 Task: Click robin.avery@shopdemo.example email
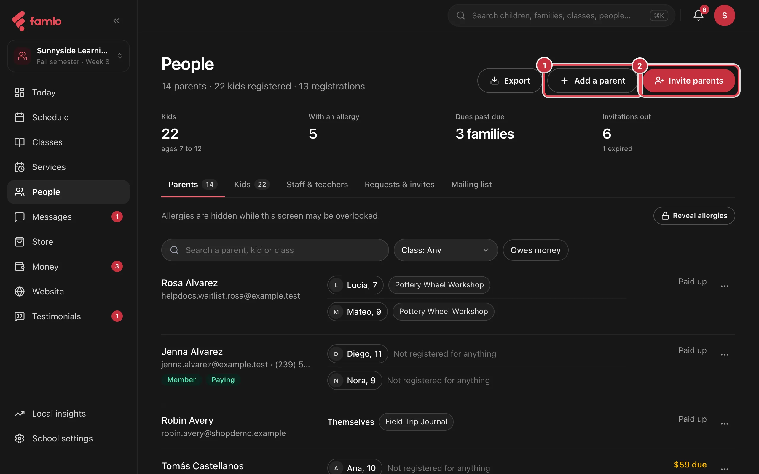(x=223, y=433)
